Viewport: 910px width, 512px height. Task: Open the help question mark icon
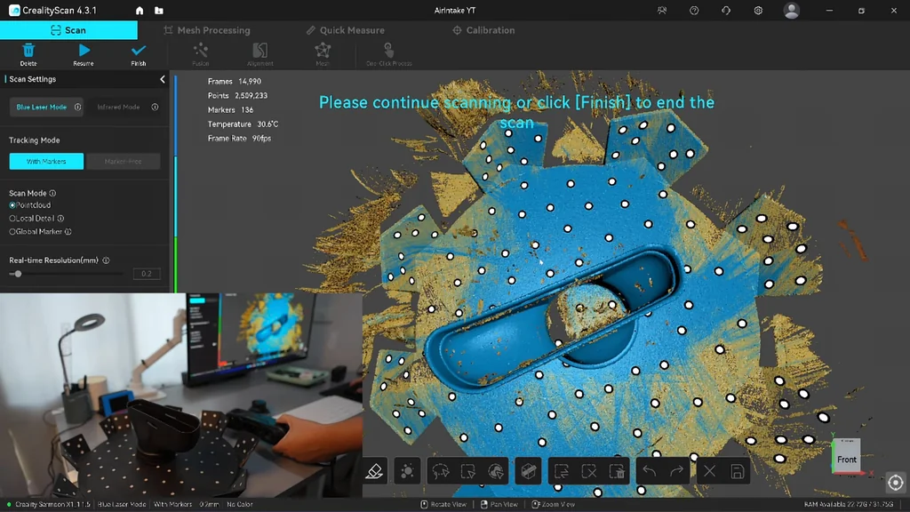694,11
